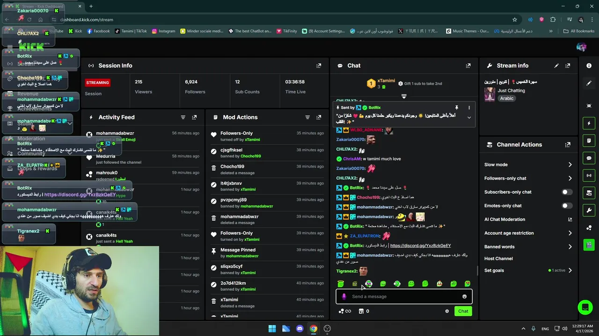Pop out the Channel Actions panel

(568, 145)
